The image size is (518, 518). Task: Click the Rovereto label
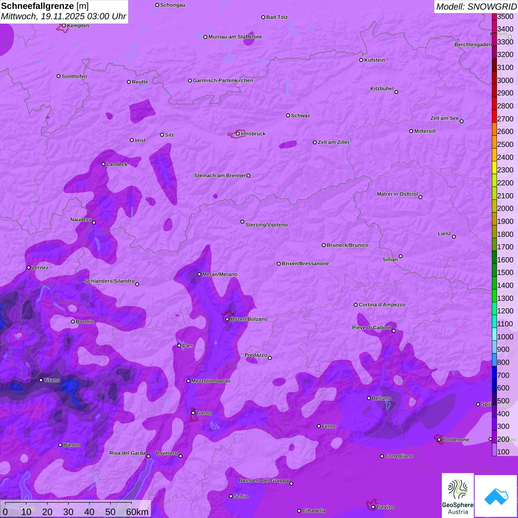[x=166, y=453]
